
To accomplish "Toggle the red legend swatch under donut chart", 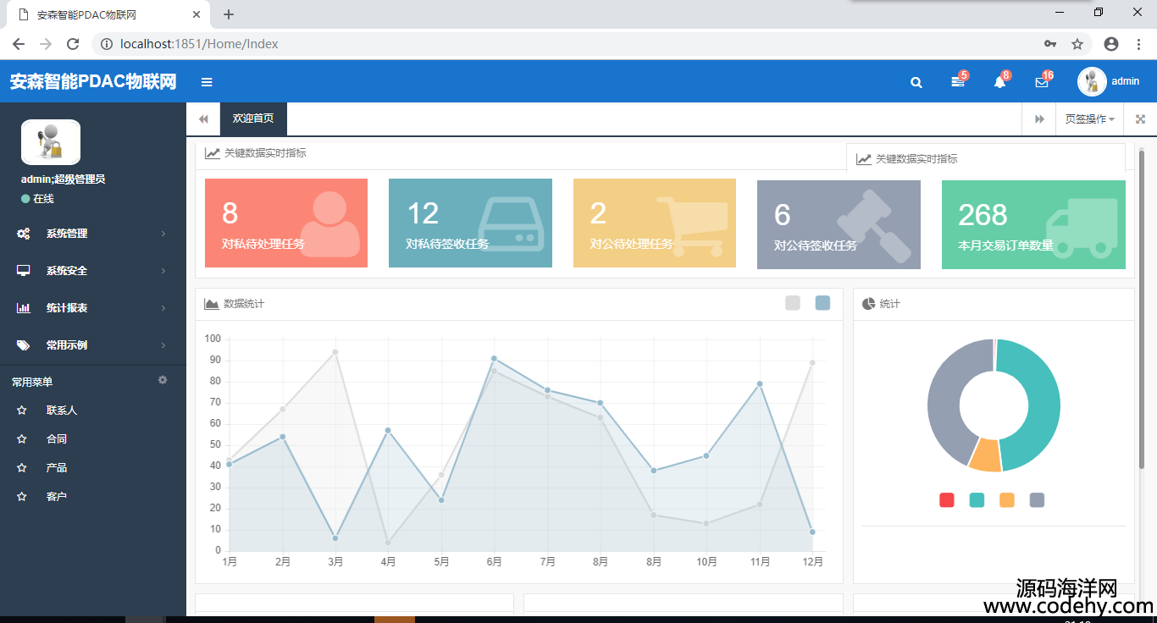I will (x=947, y=500).
